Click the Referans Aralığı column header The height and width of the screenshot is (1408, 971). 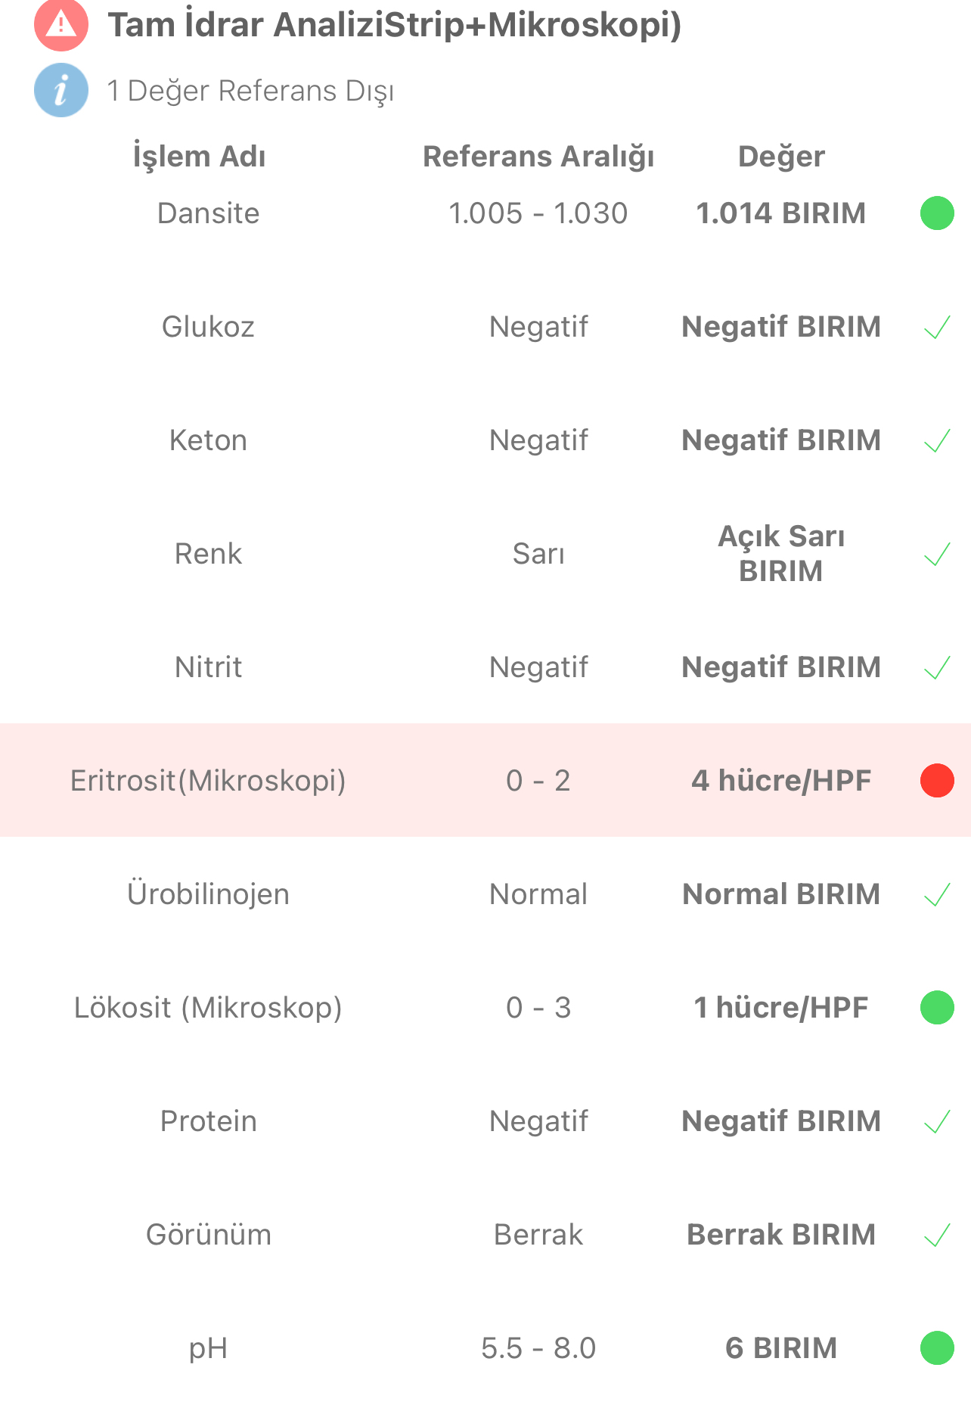538,157
